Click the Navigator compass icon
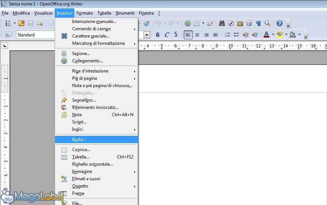This screenshot has height=205, width=327. tap(231, 23)
